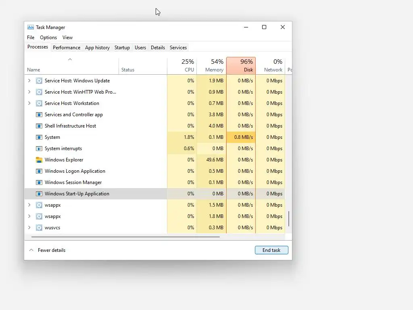Click the sort arrow above Name column
Screen dimensions: 413x310
pos(70,59)
